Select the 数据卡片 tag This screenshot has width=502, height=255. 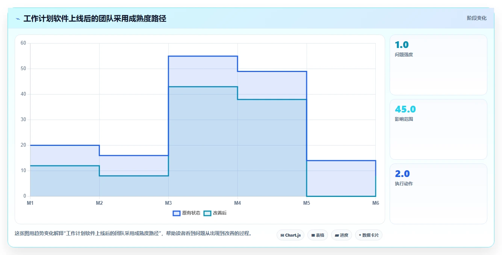click(369, 235)
